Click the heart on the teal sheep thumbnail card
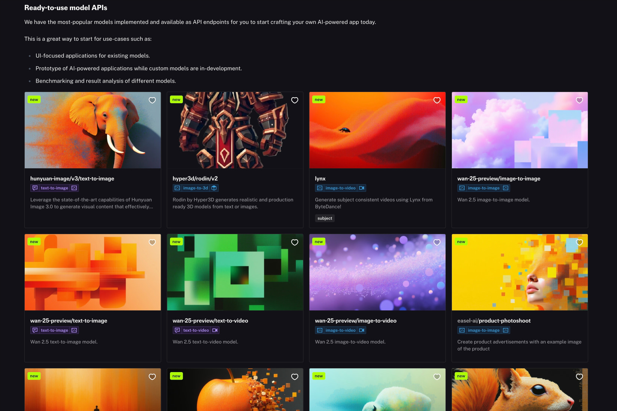617x411 pixels. pyautogui.click(x=437, y=377)
